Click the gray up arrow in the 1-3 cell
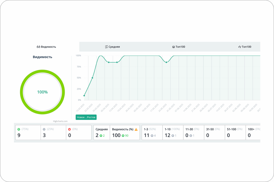Viewport: 274px width, 182px height. [x=152, y=136]
